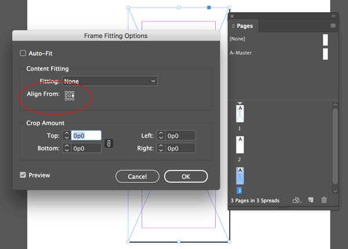Collapse the Pages panel with double arrows
The height and width of the screenshot is (249, 348).
coord(333,16)
